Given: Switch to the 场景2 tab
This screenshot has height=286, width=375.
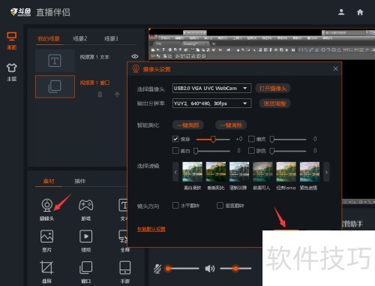Looking at the screenshot, I should coord(79,38).
